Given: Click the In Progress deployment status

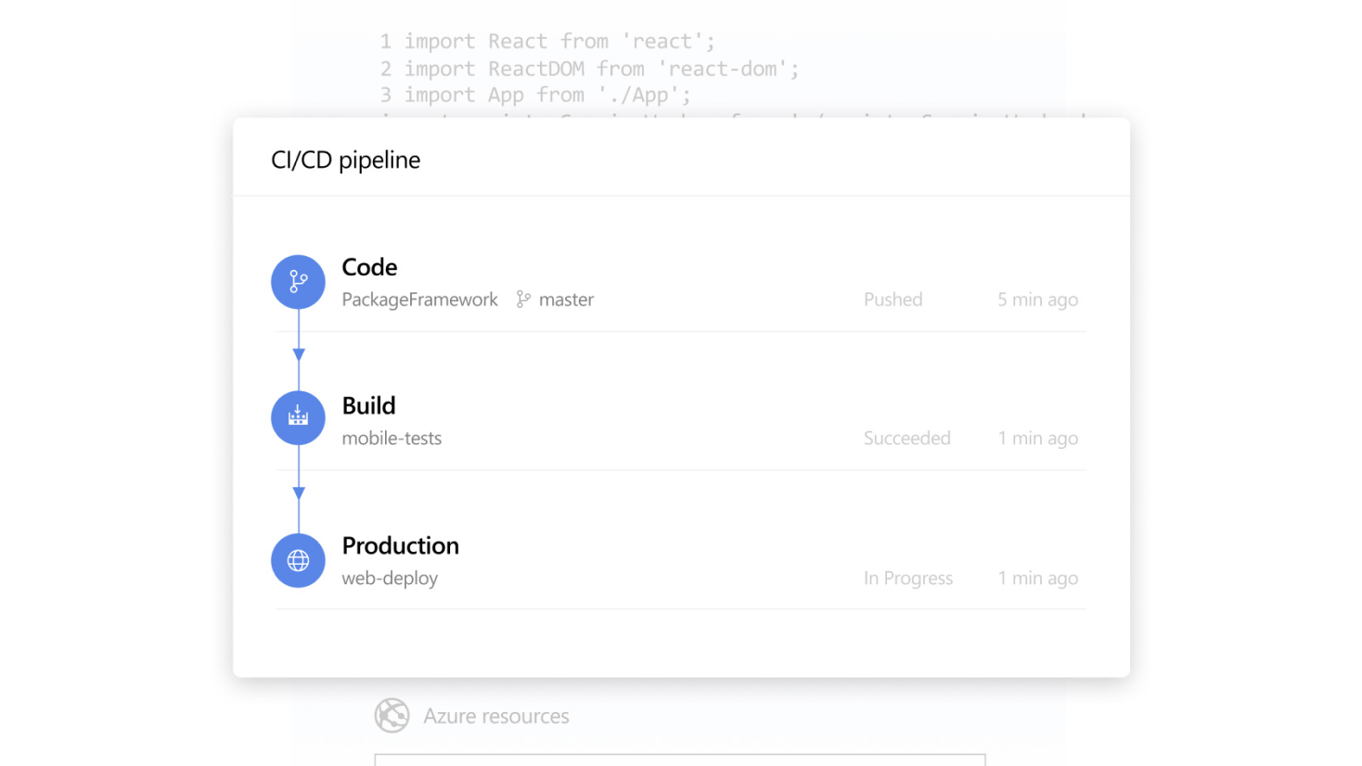Looking at the screenshot, I should tap(907, 578).
